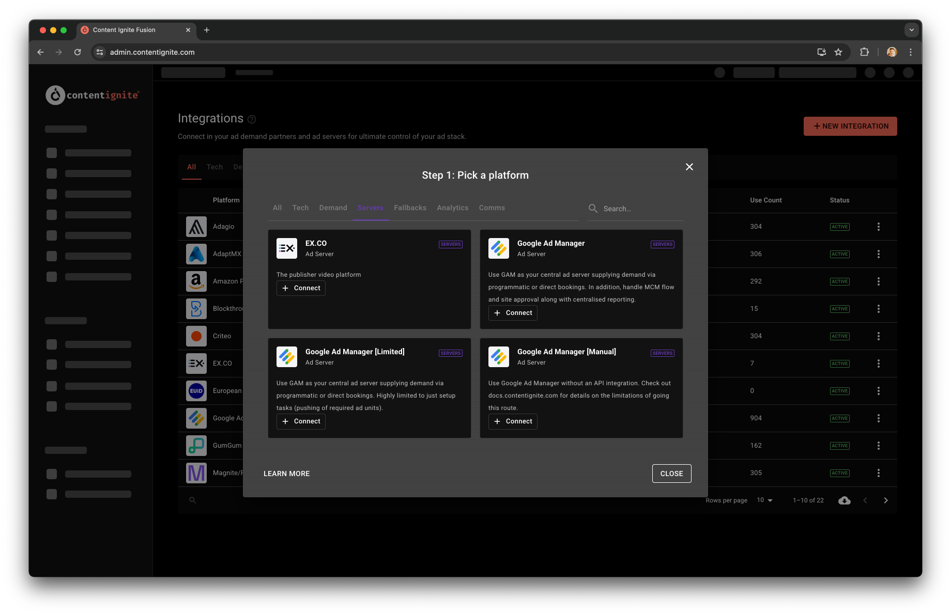This screenshot has height=615, width=951.
Task: Go to next page of integrations
Action: [886, 500]
